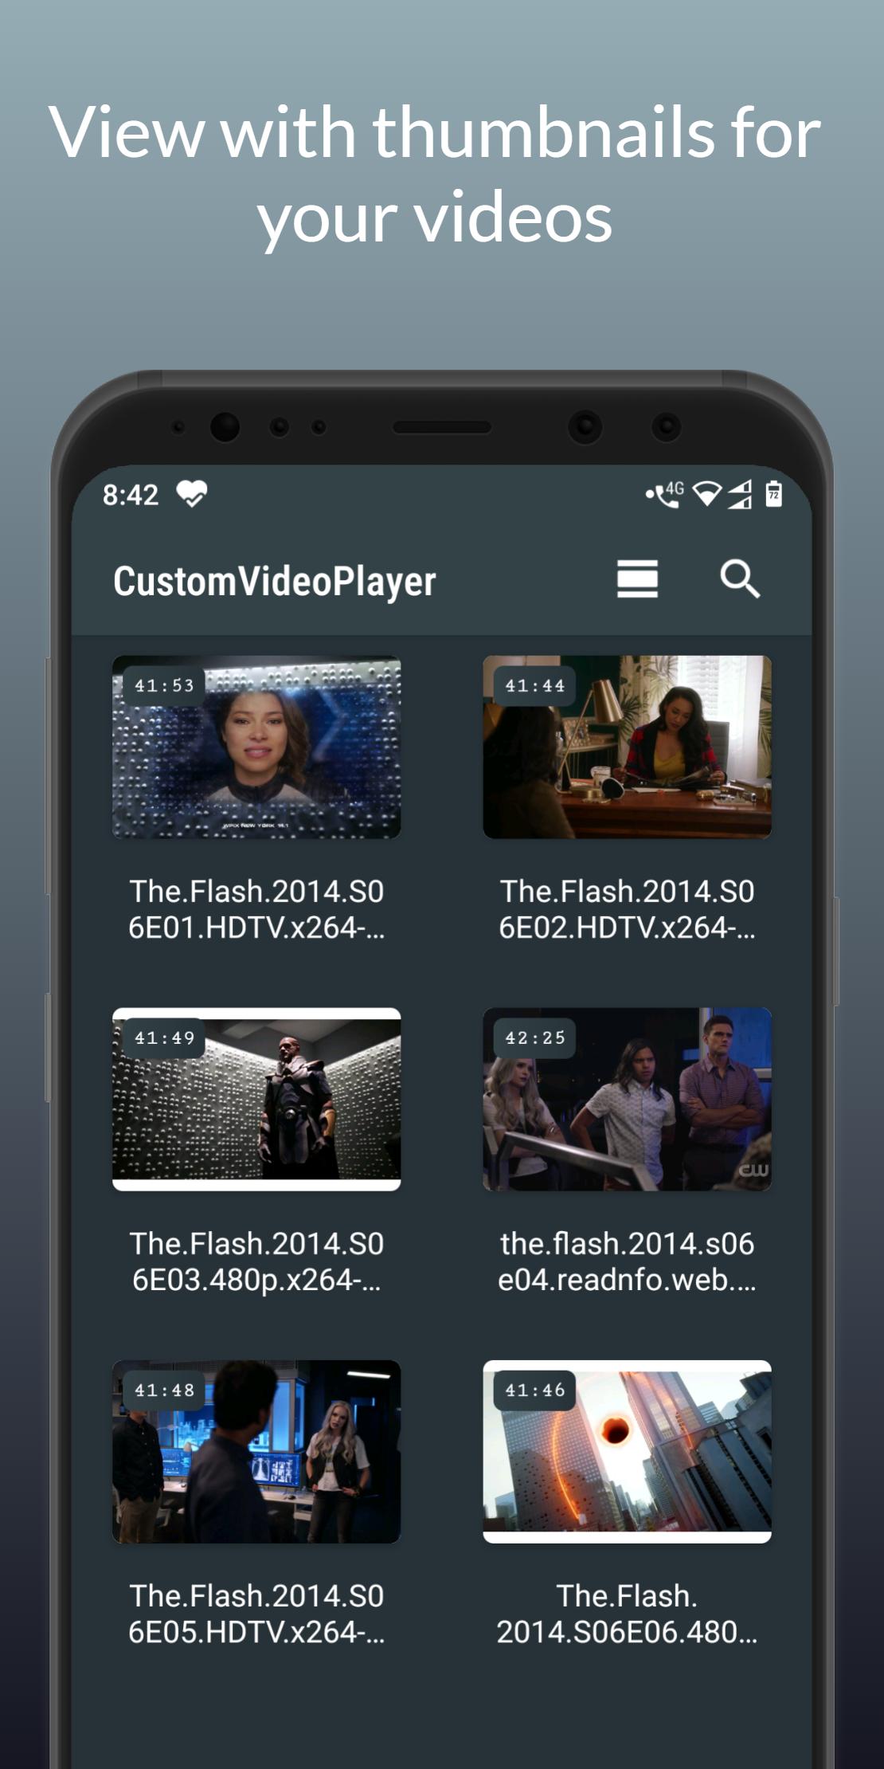Play the S06E03 480p video thumbnail

point(256,1099)
